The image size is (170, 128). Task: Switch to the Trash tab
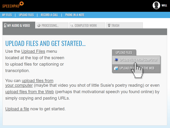coord(124,25)
